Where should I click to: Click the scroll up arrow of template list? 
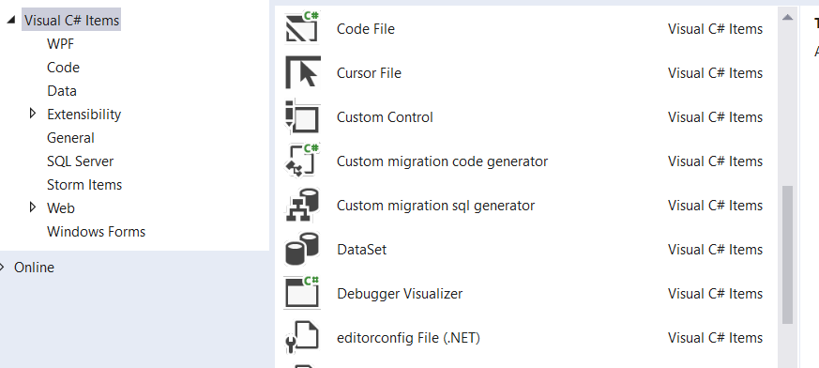787,17
